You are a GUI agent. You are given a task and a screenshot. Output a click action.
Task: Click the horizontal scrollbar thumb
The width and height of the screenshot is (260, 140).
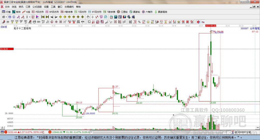(158, 132)
